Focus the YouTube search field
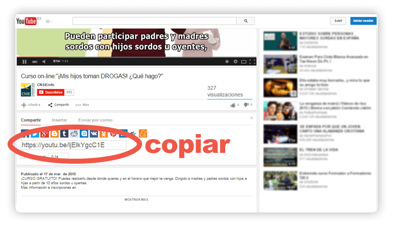Screen dimensions: 393x226 154,21
